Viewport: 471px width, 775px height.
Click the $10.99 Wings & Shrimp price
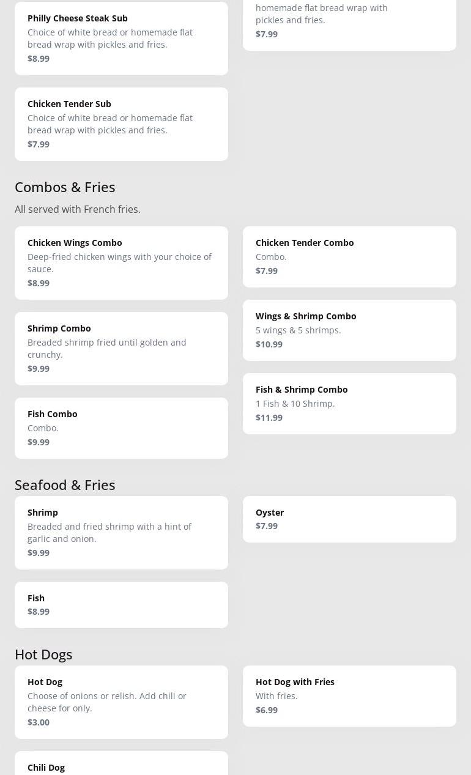tap(269, 344)
